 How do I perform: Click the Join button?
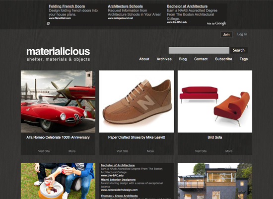point(226,34)
